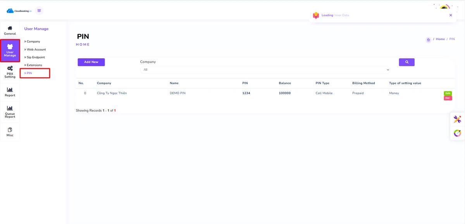
Task: Open the Queue Report section
Action: click(10, 112)
